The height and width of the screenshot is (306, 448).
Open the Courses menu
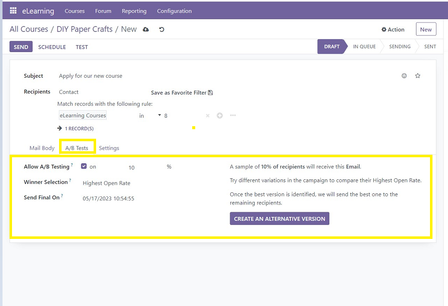click(x=75, y=11)
